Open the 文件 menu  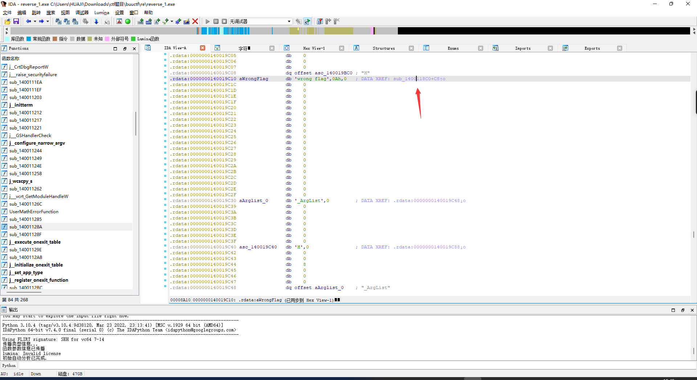(x=7, y=13)
